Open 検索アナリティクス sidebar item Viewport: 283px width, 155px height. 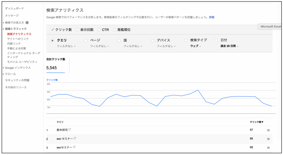pyautogui.click(x=19, y=34)
